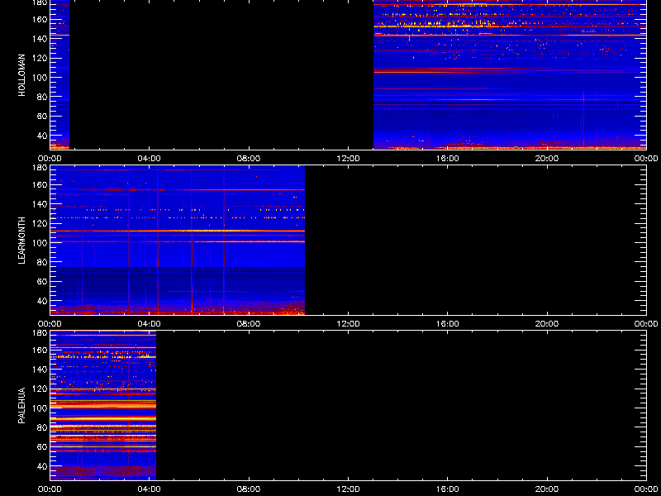Pick the 140 frequency tick label on Palehua axis
The height and width of the screenshot is (496, 661).
40,370
